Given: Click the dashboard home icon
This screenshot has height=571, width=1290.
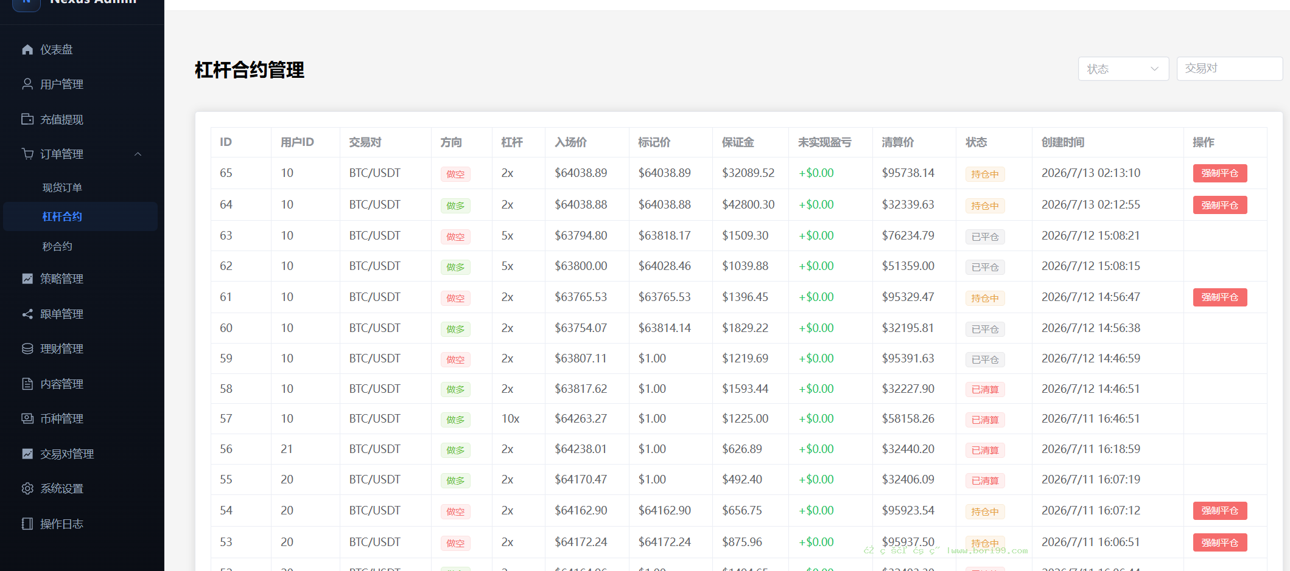Looking at the screenshot, I should (x=27, y=49).
